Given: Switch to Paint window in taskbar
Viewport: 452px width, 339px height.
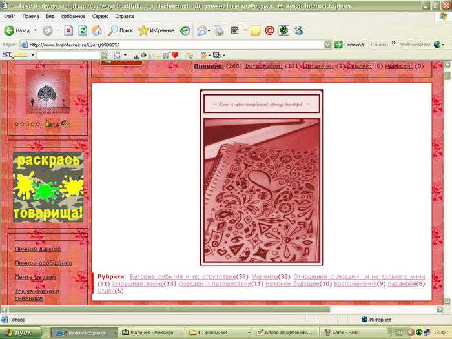Looking at the screenshot, I should [x=353, y=333].
